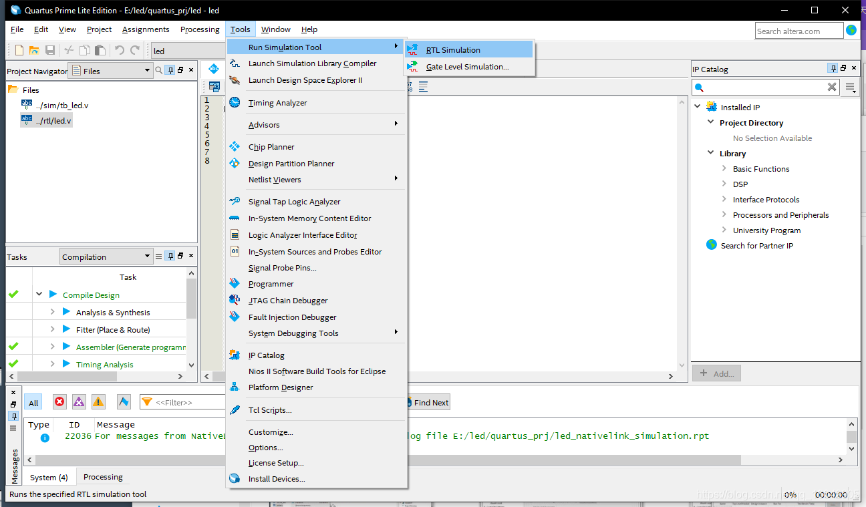Toggle warning messages yellow triangle filter
866x507 pixels.
tap(98, 401)
